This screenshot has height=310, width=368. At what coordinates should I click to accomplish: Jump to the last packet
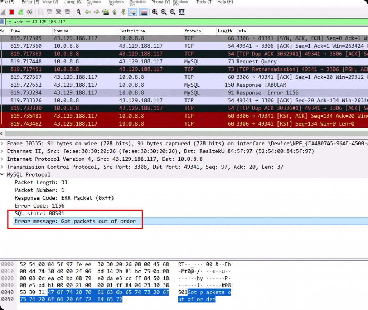[124, 12]
